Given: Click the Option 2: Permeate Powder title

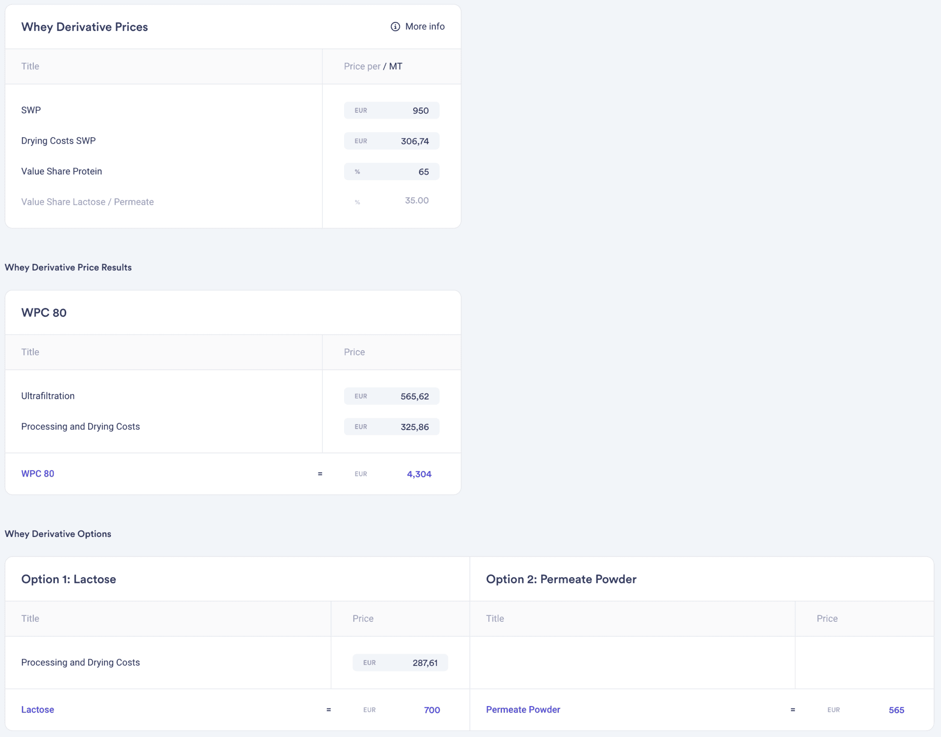Looking at the screenshot, I should coord(561,579).
